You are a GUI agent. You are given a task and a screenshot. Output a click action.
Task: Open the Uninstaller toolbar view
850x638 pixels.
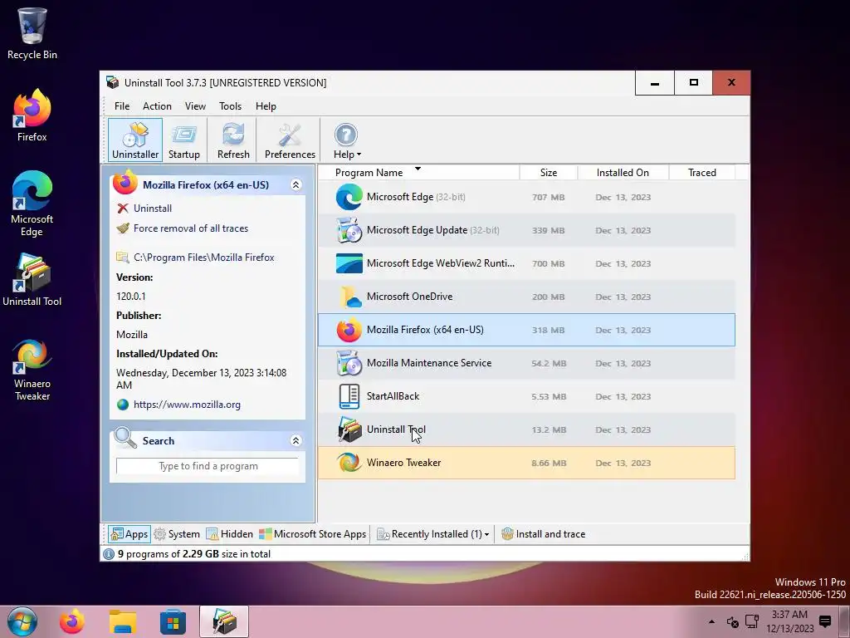coord(135,140)
